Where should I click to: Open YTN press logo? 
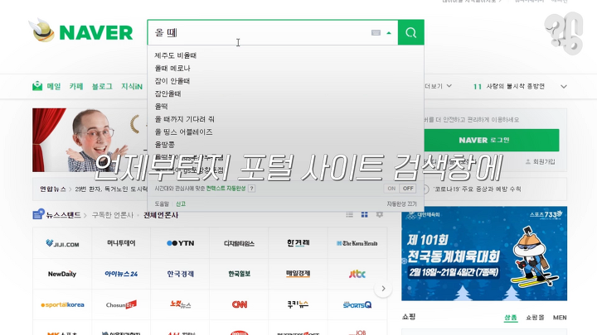(x=180, y=243)
